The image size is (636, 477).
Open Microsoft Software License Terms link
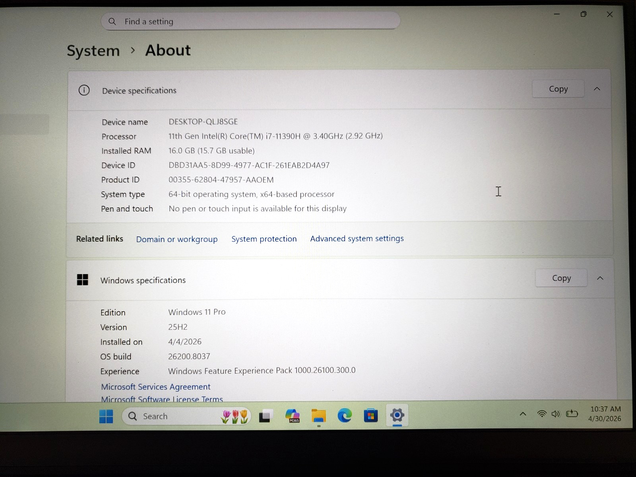point(162,399)
